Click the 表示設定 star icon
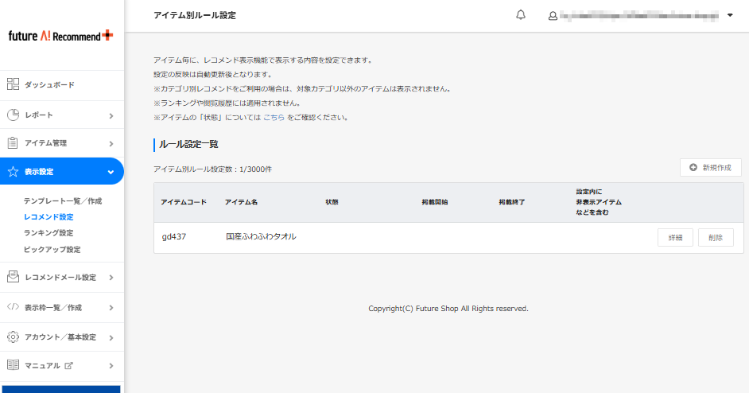The width and height of the screenshot is (749, 393). click(x=13, y=171)
